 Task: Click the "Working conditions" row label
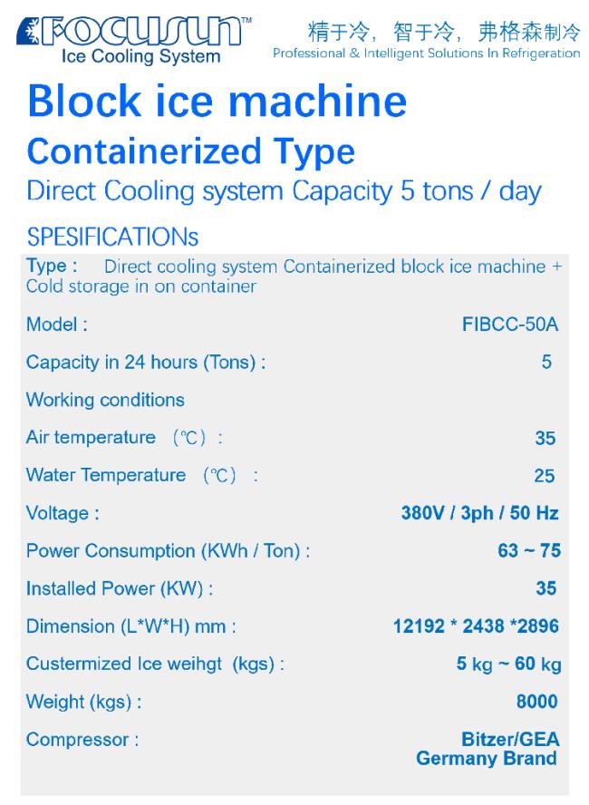105,400
